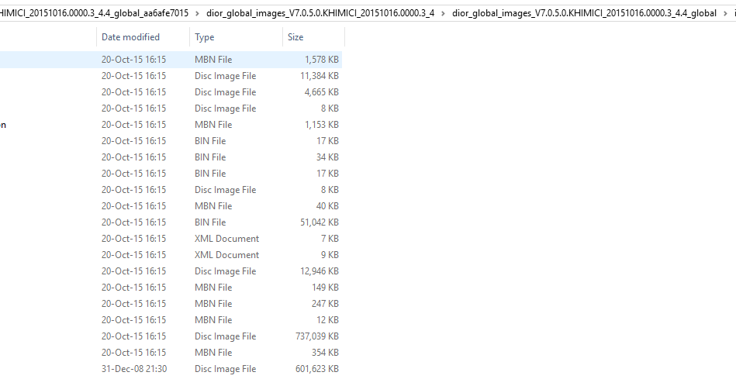736x386 pixels.
Task: Select the 149 KB size cell
Action: point(325,288)
